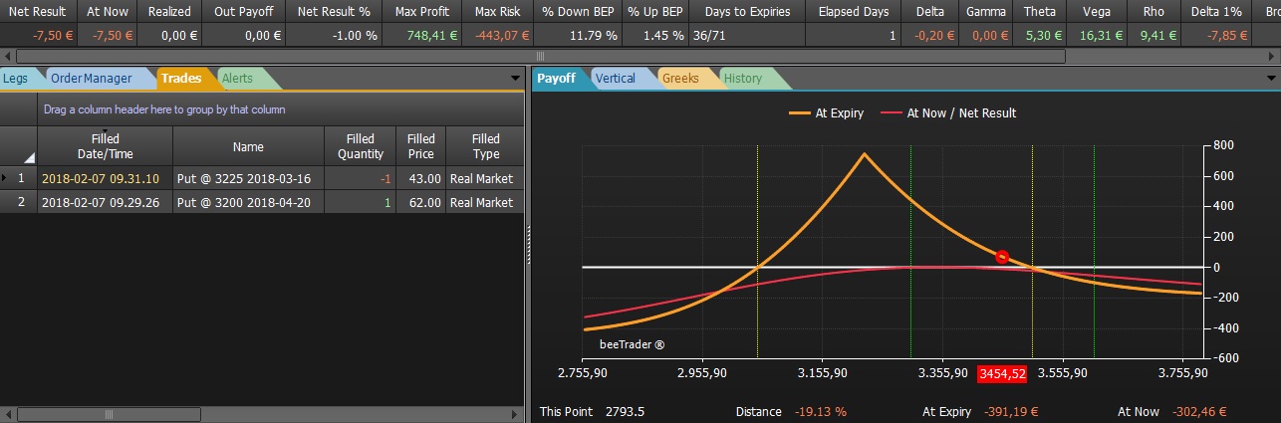The width and height of the screenshot is (1281, 423).
Task: Sort by Filled Price column header
Action: click(x=421, y=146)
